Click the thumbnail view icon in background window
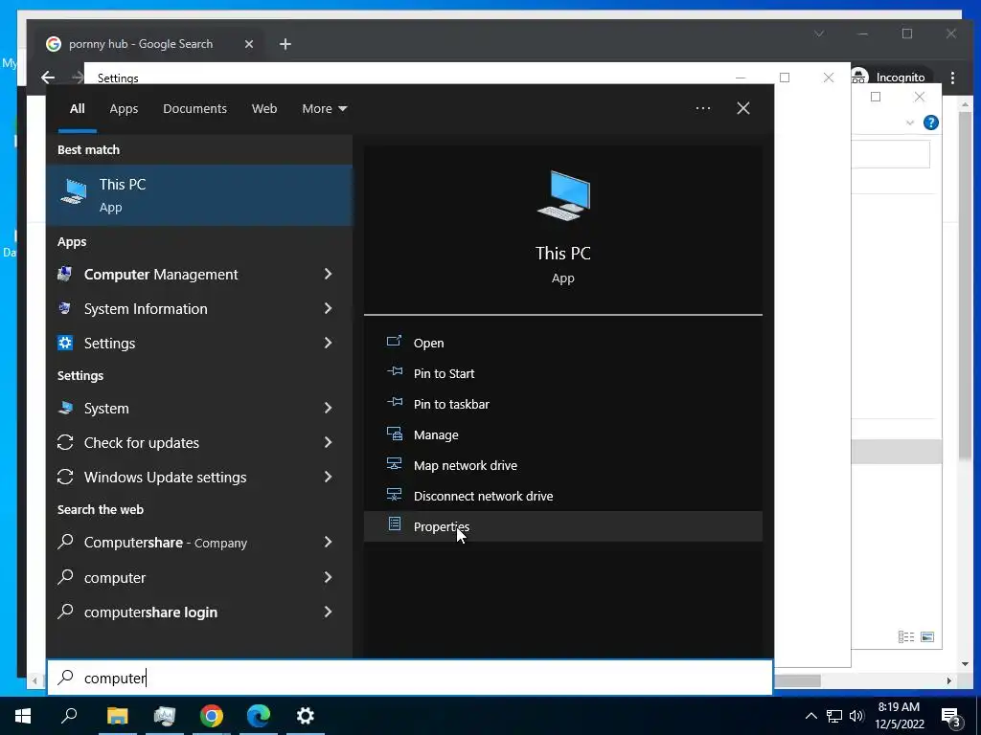This screenshot has width=981, height=735. [x=927, y=636]
